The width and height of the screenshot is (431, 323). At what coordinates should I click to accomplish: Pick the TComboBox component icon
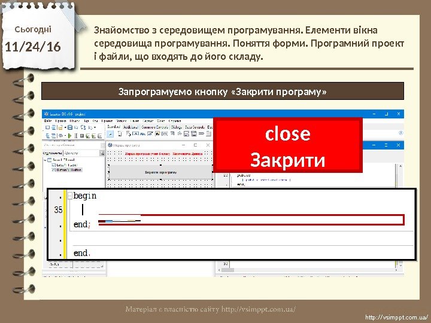[x=194, y=134]
